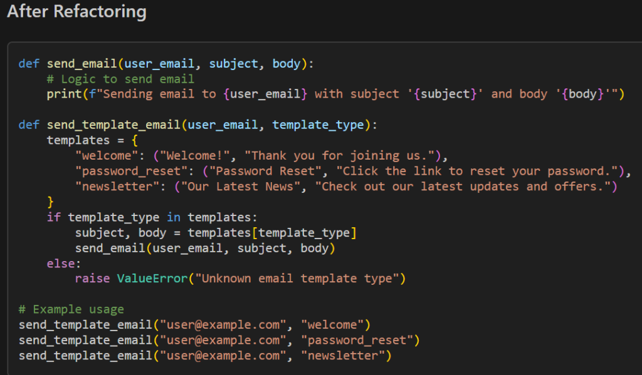Click the After Refactoring heading
The height and width of the screenshot is (375, 642).
click(x=76, y=11)
